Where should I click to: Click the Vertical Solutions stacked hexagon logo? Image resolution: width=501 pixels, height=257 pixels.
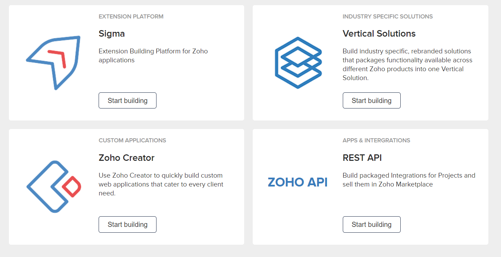[x=298, y=63]
